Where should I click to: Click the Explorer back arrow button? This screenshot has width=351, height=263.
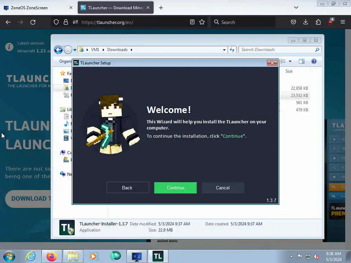click(58, 50)
